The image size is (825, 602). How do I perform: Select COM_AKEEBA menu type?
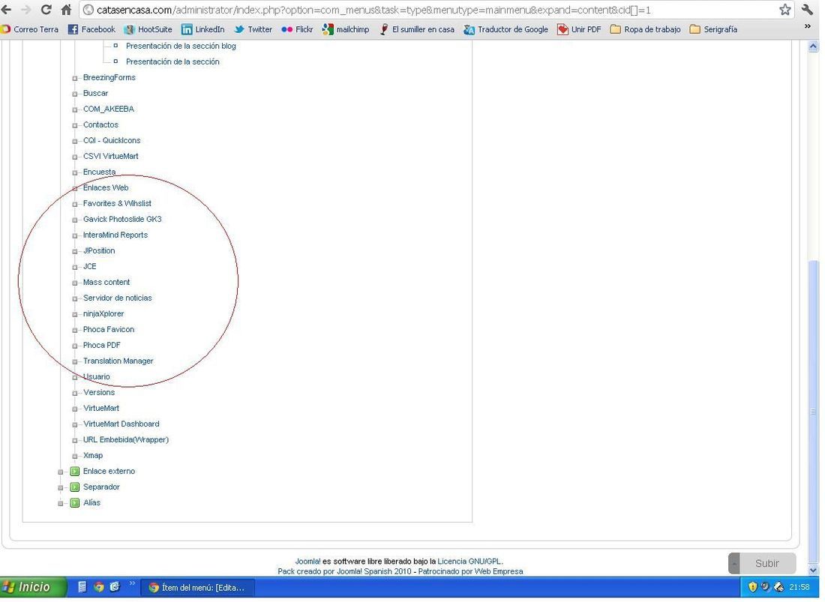pyautogui.click(x=109, y=109)
